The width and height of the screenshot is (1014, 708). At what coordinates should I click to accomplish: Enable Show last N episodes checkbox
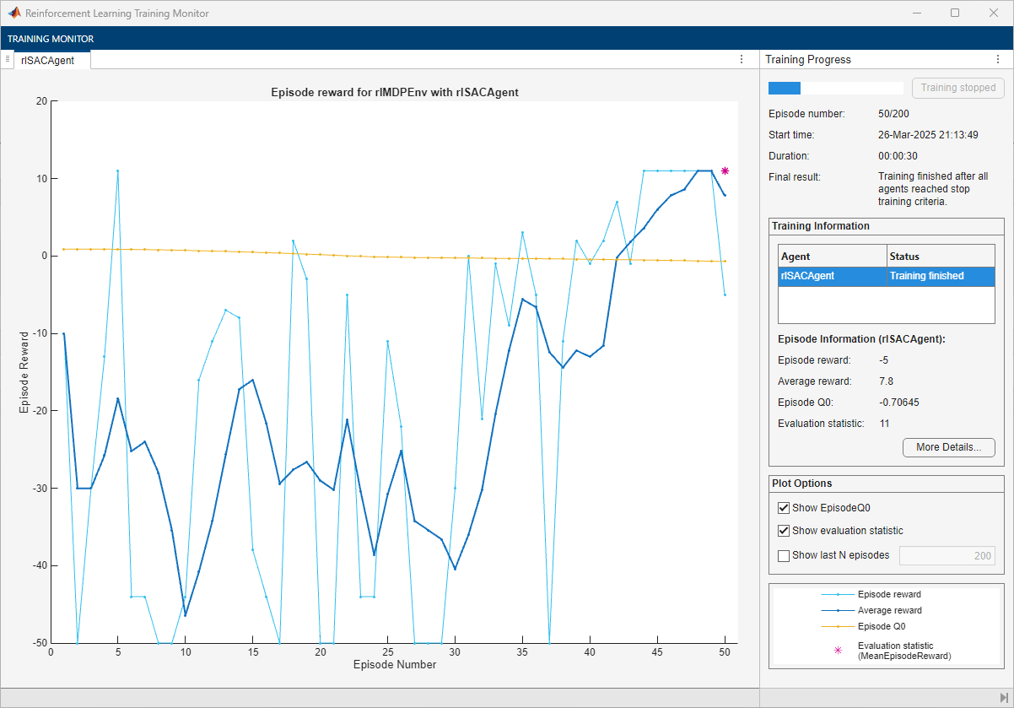click(784, 555)
